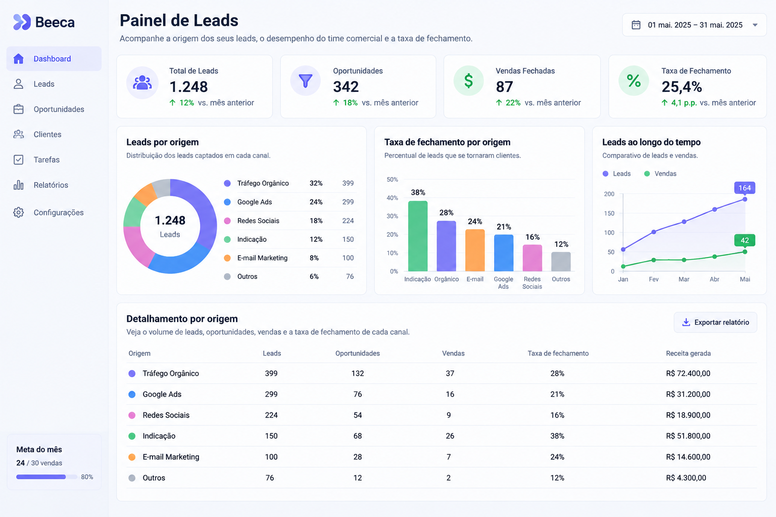Select Redes Sociais in the detail table
Viewport: 776px width, 517px height.
pos(166,415)
